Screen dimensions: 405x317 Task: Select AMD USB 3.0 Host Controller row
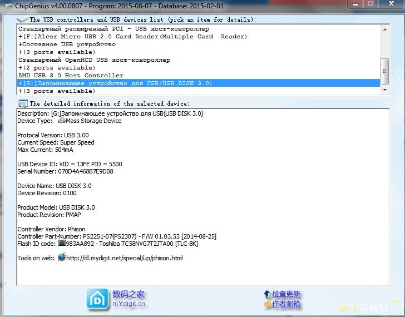198,76
